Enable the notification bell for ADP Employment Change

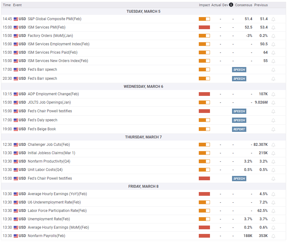pyautogui.click(x=273, y=94)
